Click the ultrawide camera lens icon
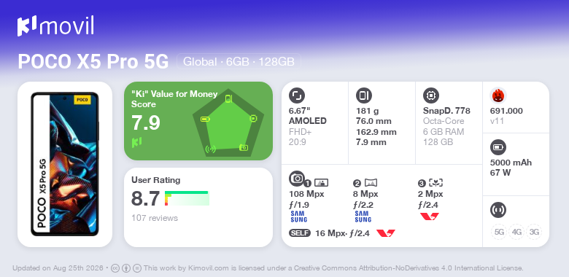Viewport: 569px width, 277px height. [371, 183]
